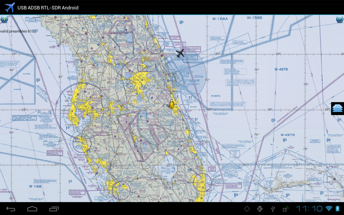Viewport: 344px width, 215px height.
Task: Tap the "valid preambles 615" status text
Action: tap(17, 31)
